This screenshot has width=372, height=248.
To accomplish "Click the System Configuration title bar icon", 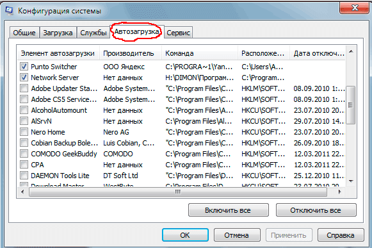I will pos(10,11).
